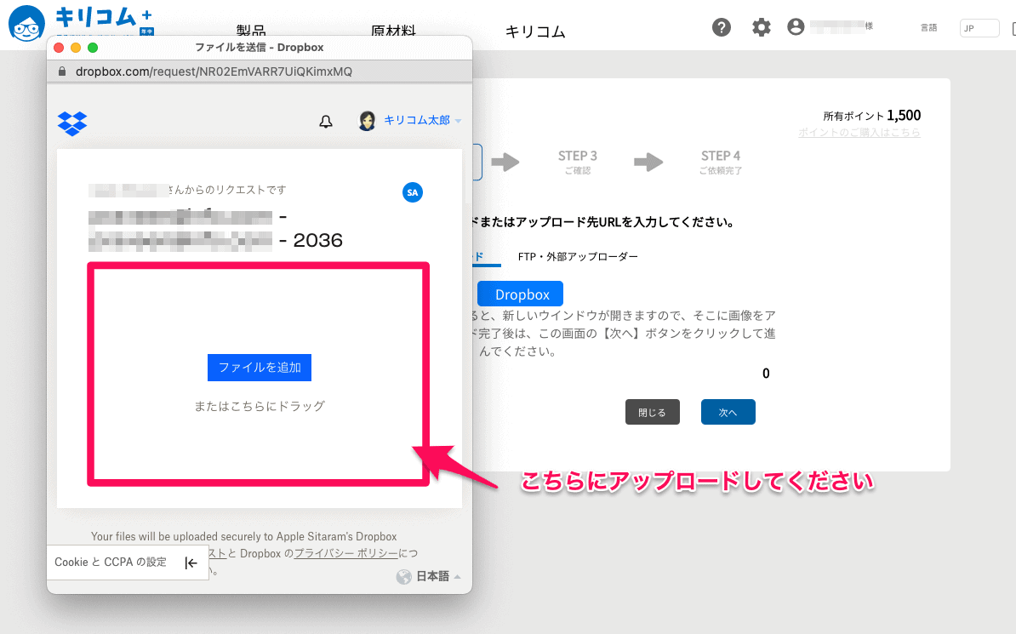Open the 製品 menu

point(251,31)
